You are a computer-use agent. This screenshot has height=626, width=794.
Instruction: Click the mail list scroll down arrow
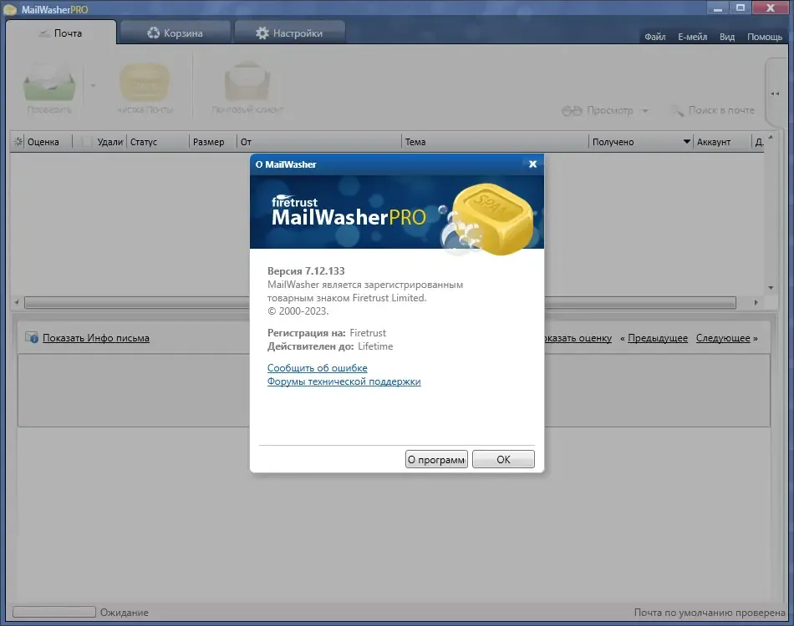click(771, 288)
